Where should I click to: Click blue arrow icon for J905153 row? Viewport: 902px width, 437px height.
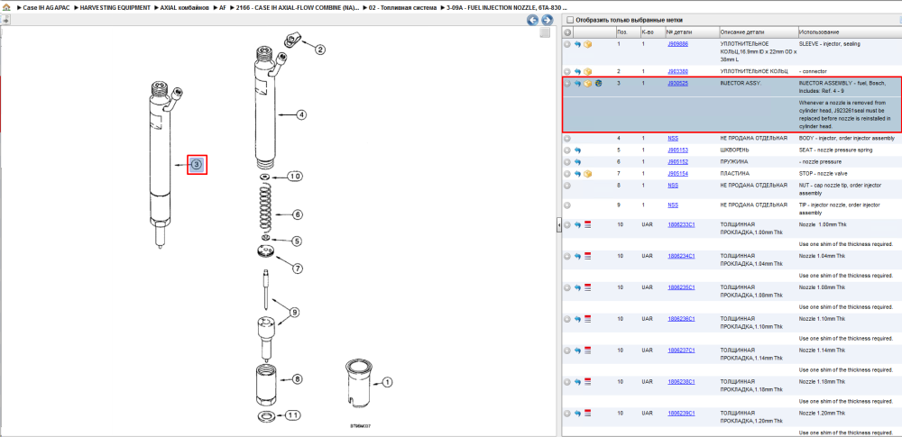[x=577, y=150]
